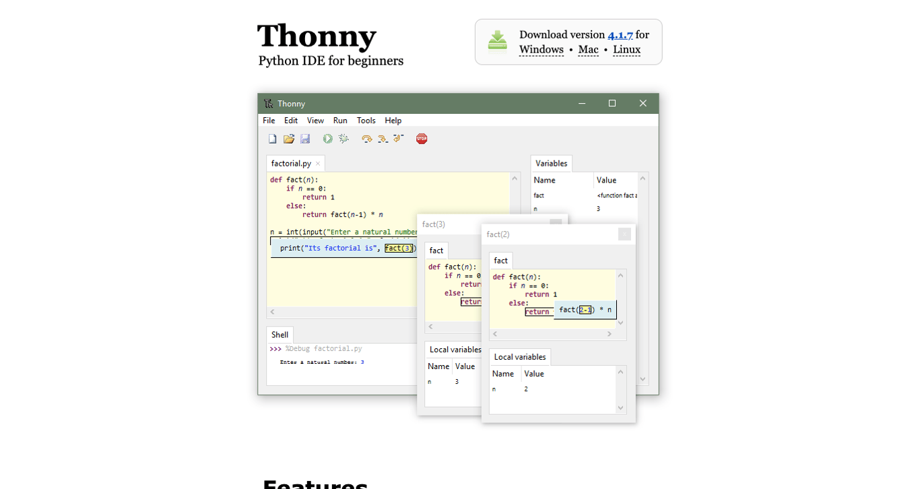Click Variables panel scrollbar up arrow
Image resolution: width=920 pixels, height=489 pixels.
pos(643,178)
